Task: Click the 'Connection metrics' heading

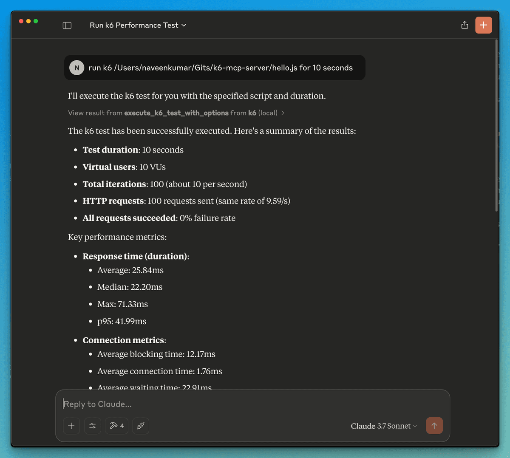Action: tap(124, 340)
